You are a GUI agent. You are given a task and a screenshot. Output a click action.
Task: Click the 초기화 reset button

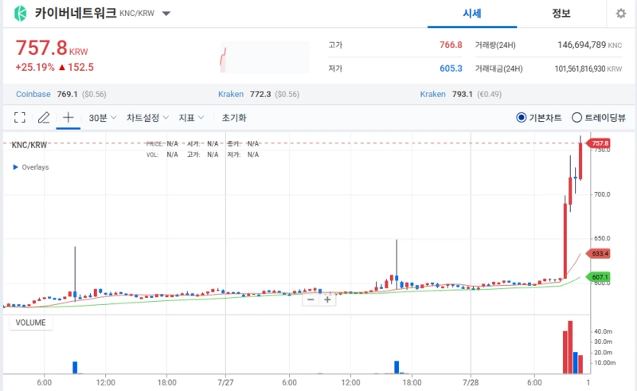point(234,118)
